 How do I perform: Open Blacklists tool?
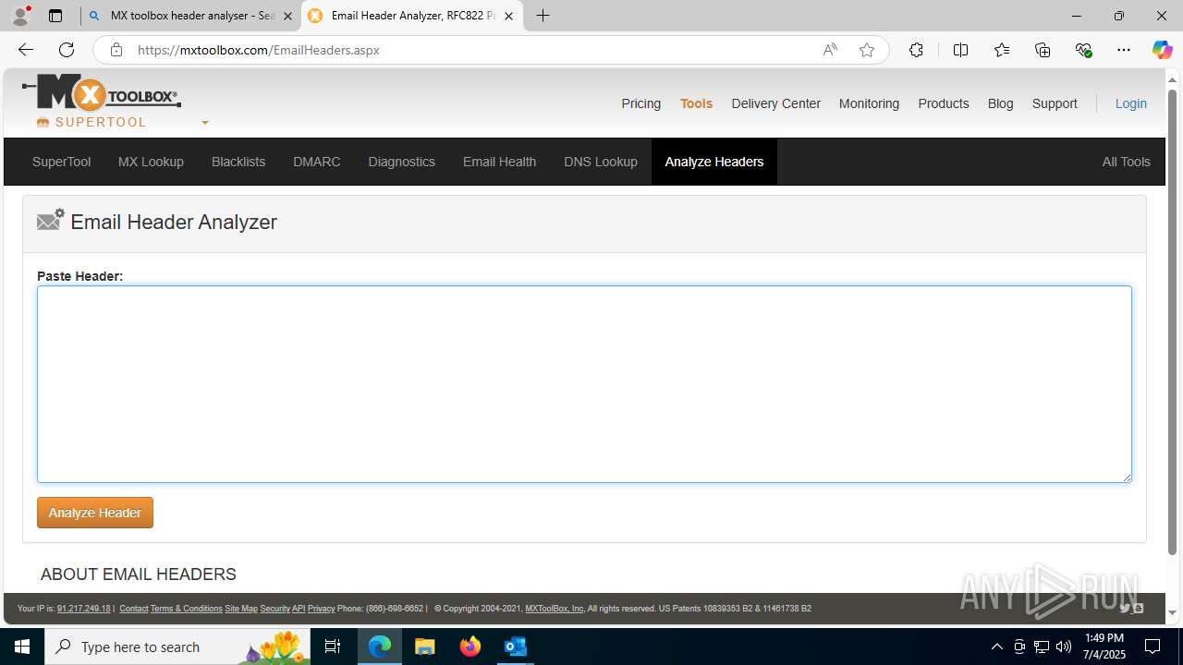[238, 162]
